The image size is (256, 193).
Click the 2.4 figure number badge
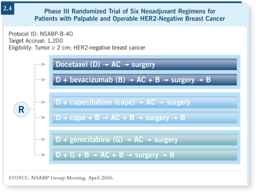(x=8, y=9)
